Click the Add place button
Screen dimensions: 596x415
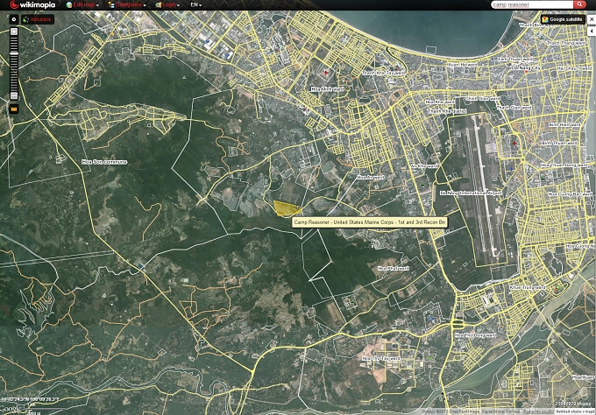click(41, 18)
